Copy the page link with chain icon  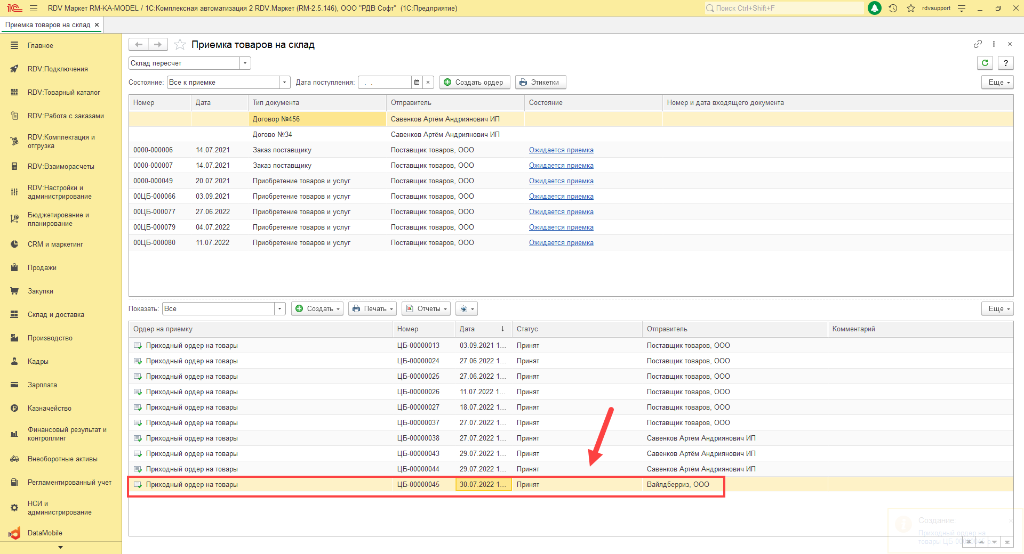978,44
